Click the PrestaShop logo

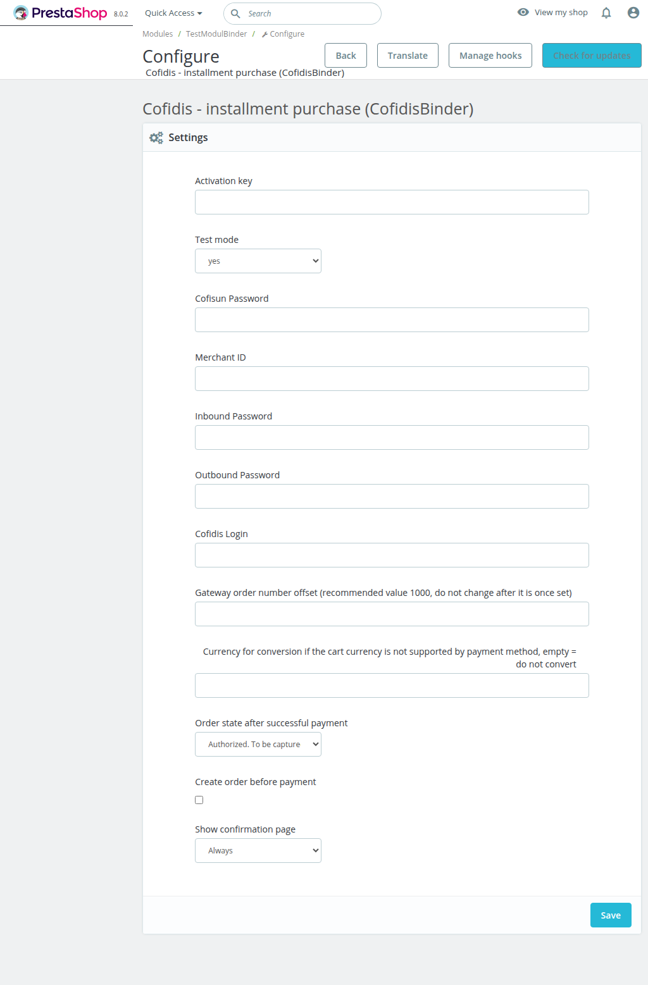(x=60, y=13)
